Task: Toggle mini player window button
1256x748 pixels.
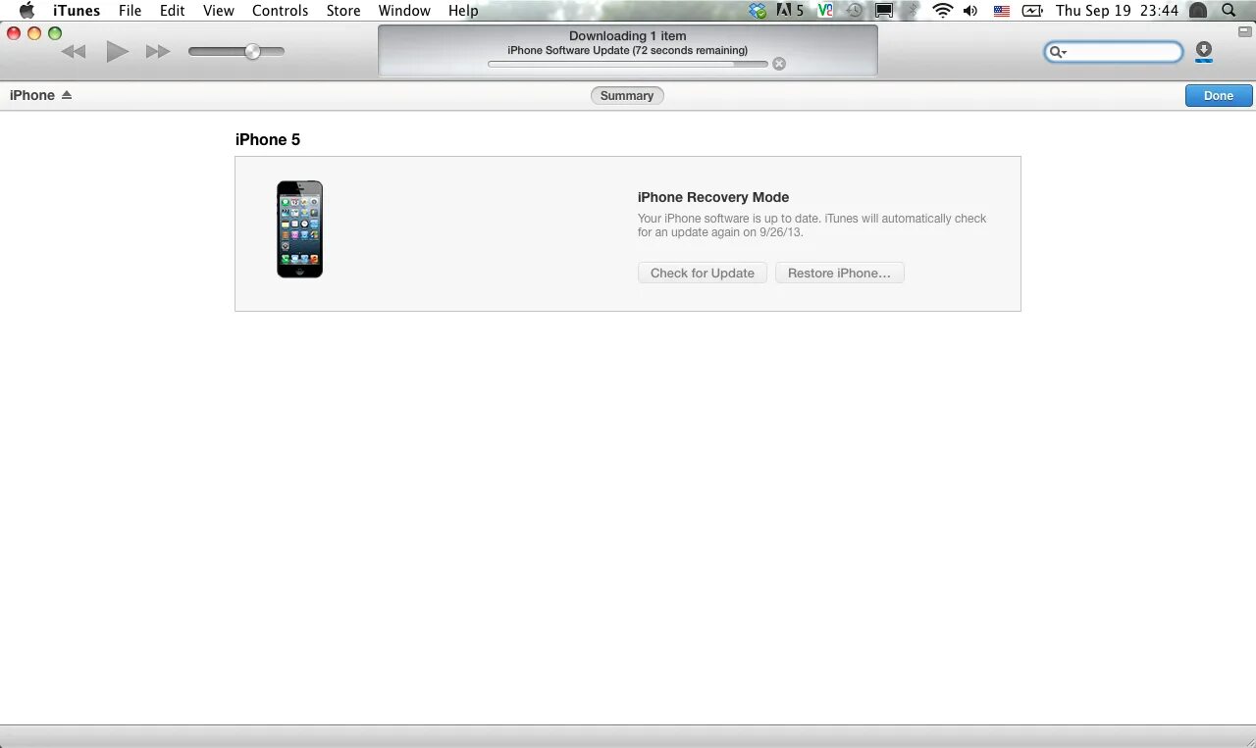Action: 1244,31
